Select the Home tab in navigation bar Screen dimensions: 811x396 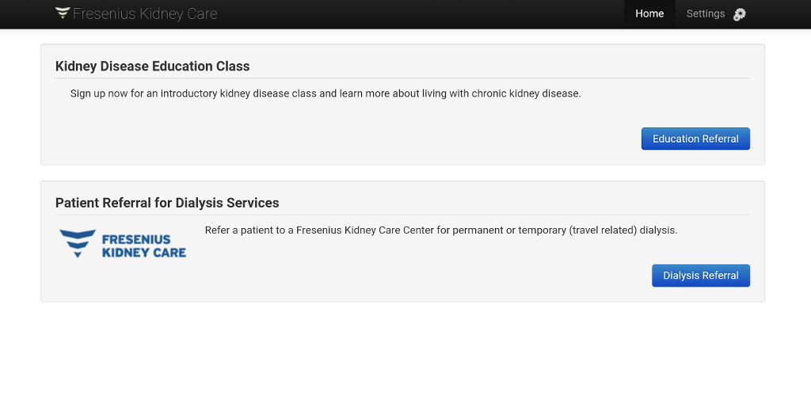coord(649,14)
